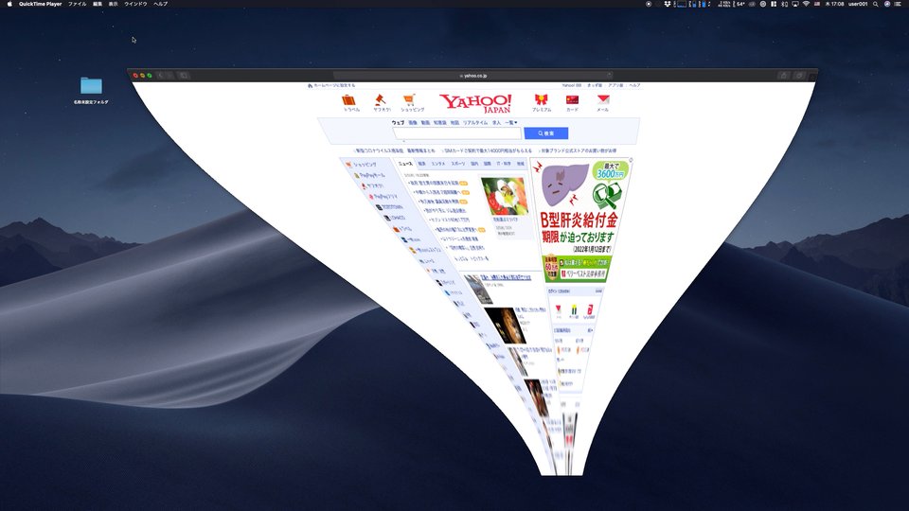The image size is (909, 511).
Task: Open the QuickTime Player menu
Action: coord(40,4)
